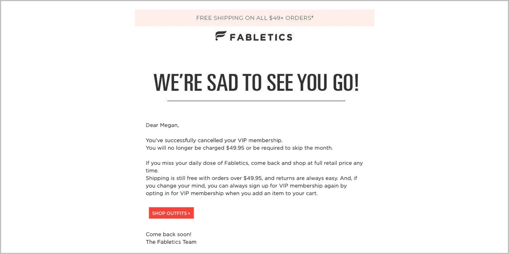509x254 pixels.
Task: Click 'You've successfully cancelled your VIP membership' line
Action: click(214, 140)
